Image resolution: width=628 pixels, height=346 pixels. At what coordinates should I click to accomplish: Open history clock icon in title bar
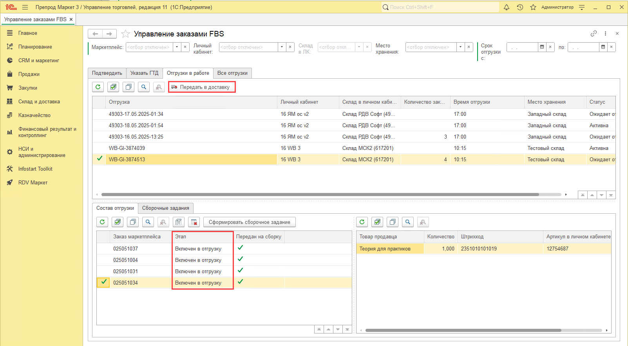pyautogui.click(x=520, y=7)
